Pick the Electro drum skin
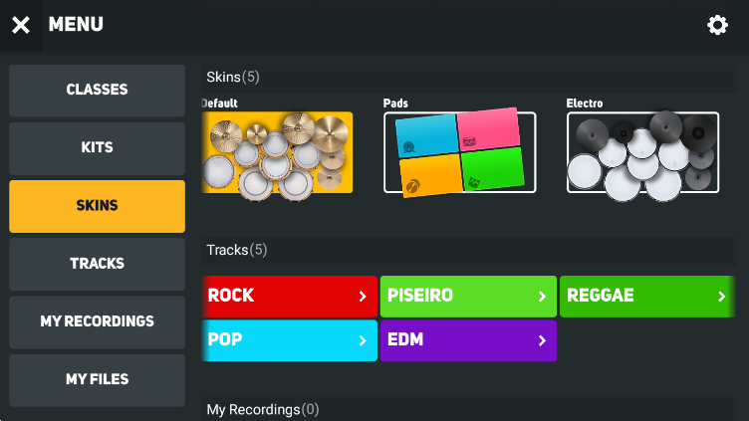 (642, 153)
